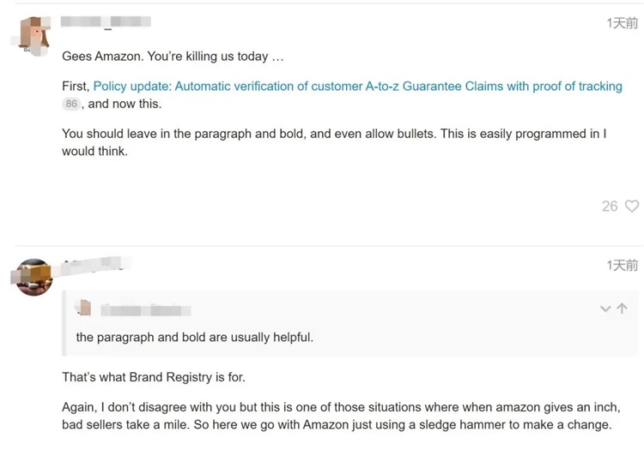View the 26 likes on the first comment
The height and width of the screenshot is (462, 644).
[x=610, y=206]
